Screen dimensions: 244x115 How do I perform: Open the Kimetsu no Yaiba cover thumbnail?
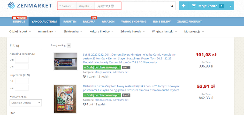(65, 99)
